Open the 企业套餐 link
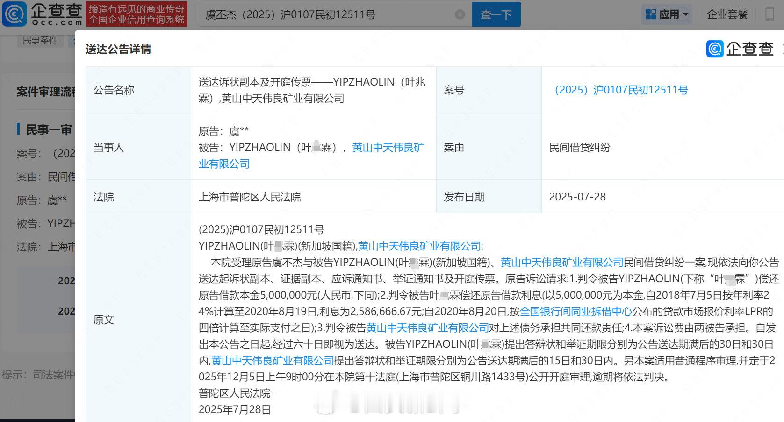 tap(727, 14)
